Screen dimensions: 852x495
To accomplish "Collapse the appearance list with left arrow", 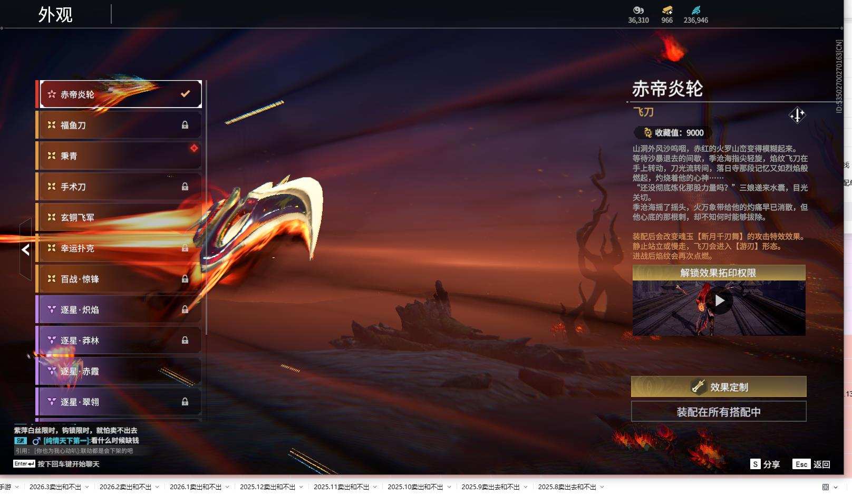I will coord(25,250).
